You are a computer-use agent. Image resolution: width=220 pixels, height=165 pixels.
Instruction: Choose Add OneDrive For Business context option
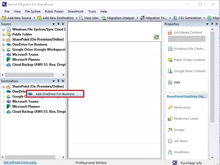pyautogui.click(x=55, y=94)
